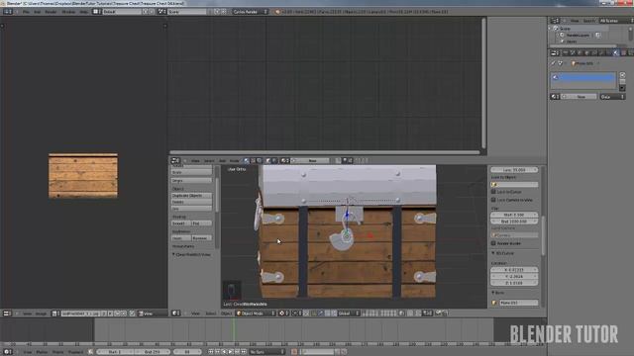Click the Clip End value field
The height and width of the screenshot is (356, 634).
514,222
